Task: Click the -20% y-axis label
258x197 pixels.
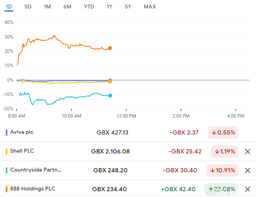Action: 8,109
